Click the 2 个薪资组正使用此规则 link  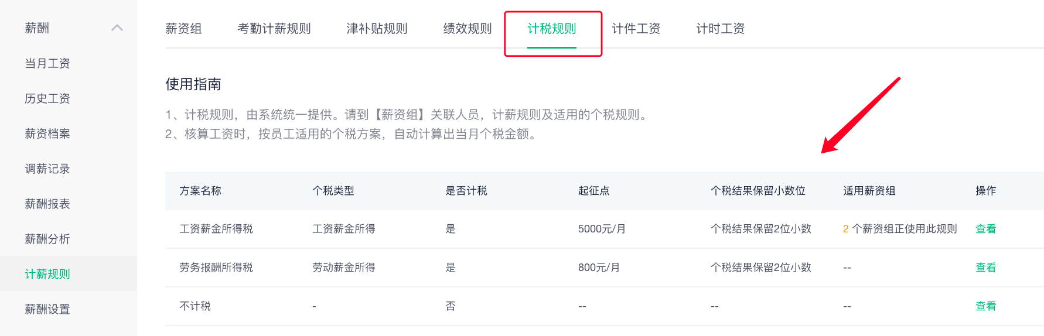900,229
